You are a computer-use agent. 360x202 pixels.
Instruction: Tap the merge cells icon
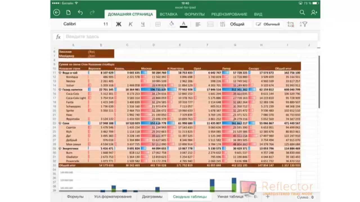click(210, 24)
